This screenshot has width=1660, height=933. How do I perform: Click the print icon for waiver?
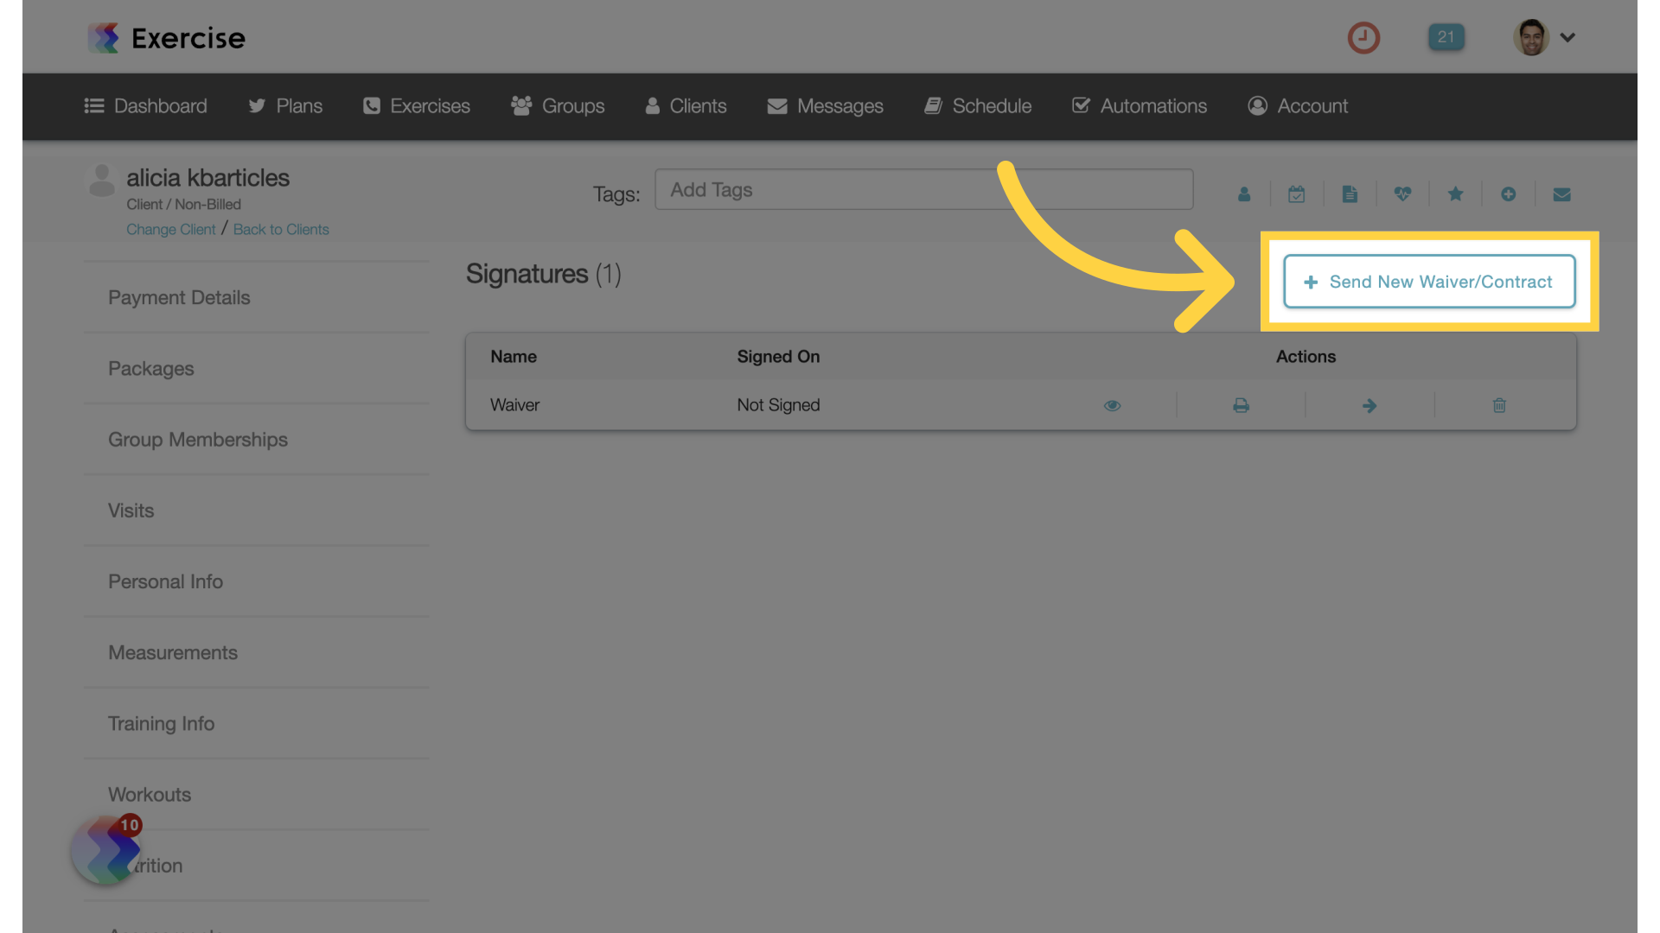click(x=1241, y=404)
